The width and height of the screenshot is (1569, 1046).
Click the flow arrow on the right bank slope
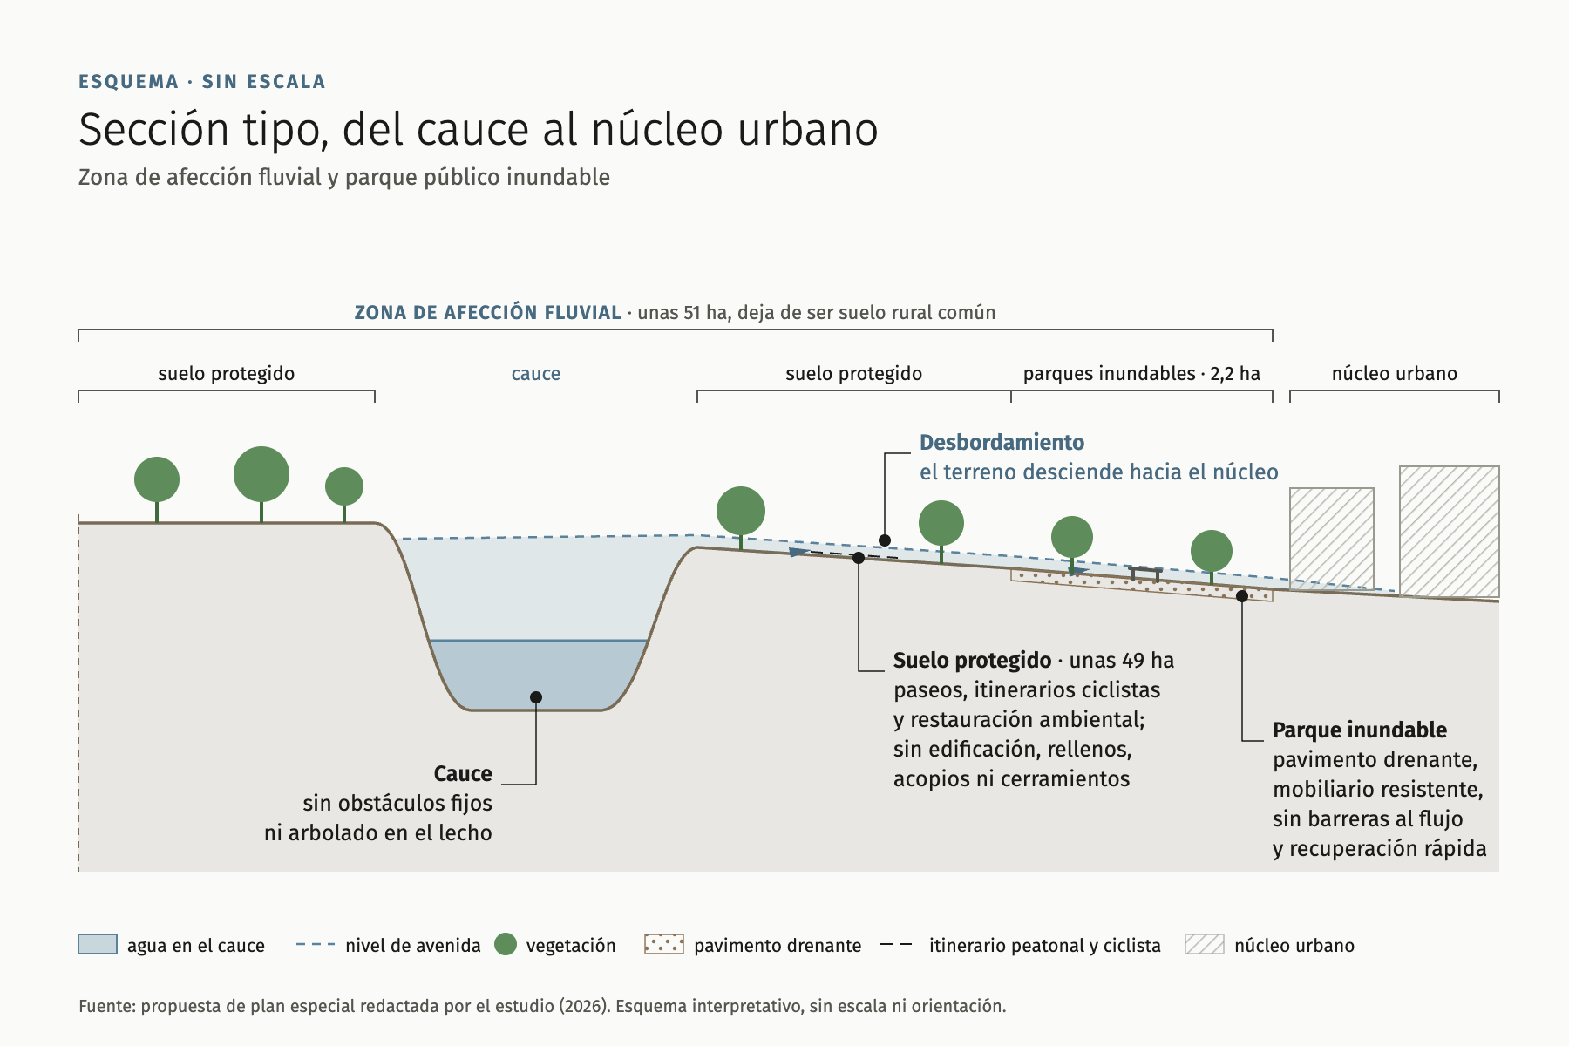(798, 552)
